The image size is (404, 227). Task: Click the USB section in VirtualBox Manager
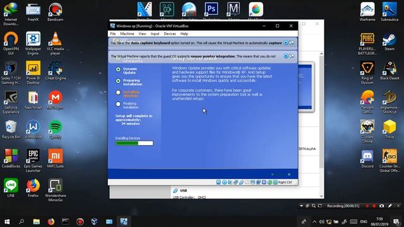pyautogui.click(x=181, y=190)
